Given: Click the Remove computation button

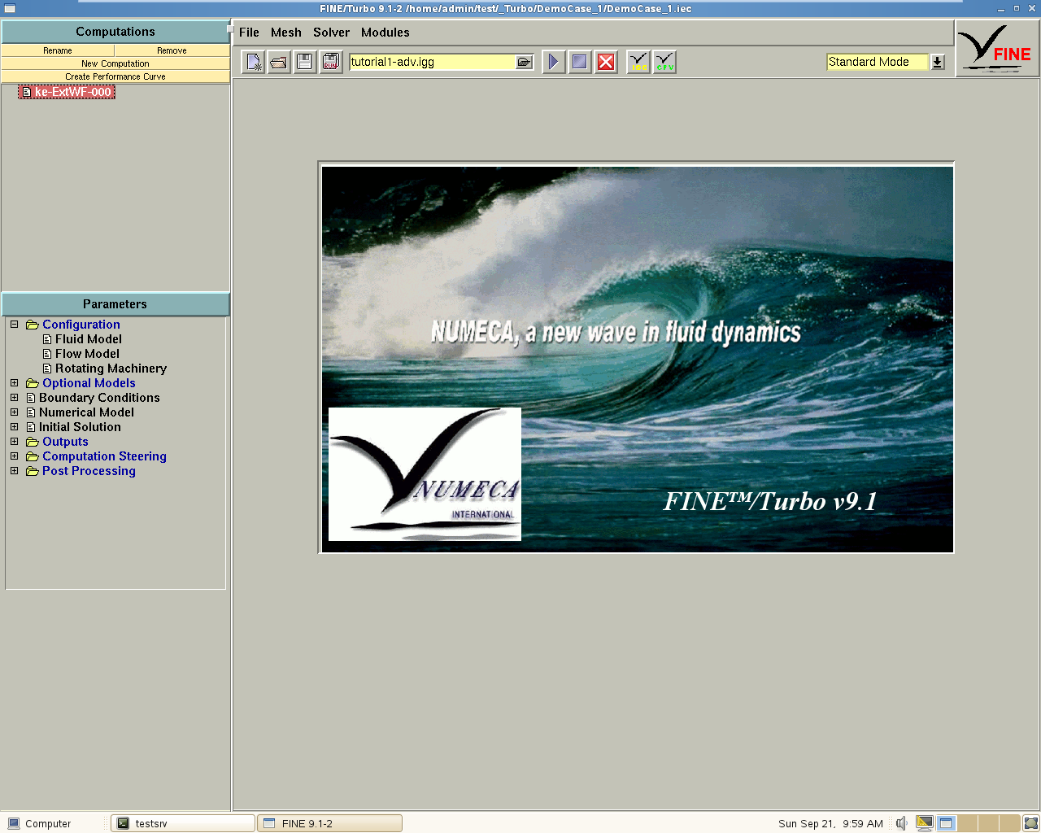Looking at the screenshot, I should (x=172, y=50).
